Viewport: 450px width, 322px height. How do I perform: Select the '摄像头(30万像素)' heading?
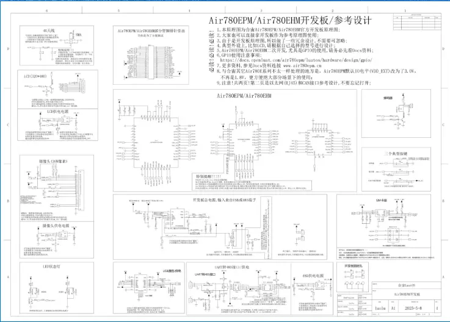pos(53,161)
